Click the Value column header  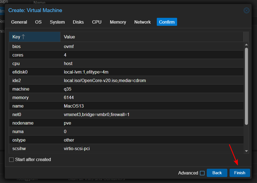(x=152, y=37)
